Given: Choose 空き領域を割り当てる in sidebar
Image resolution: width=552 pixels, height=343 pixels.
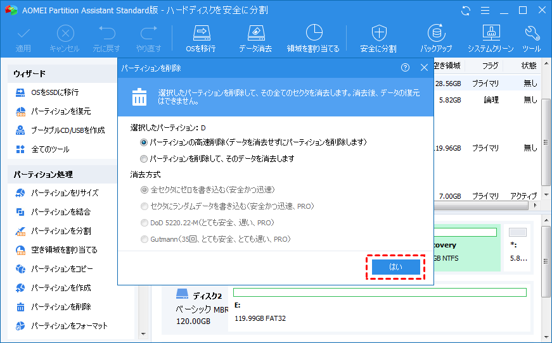Looking at the screenshot, I should coord(56,250).
